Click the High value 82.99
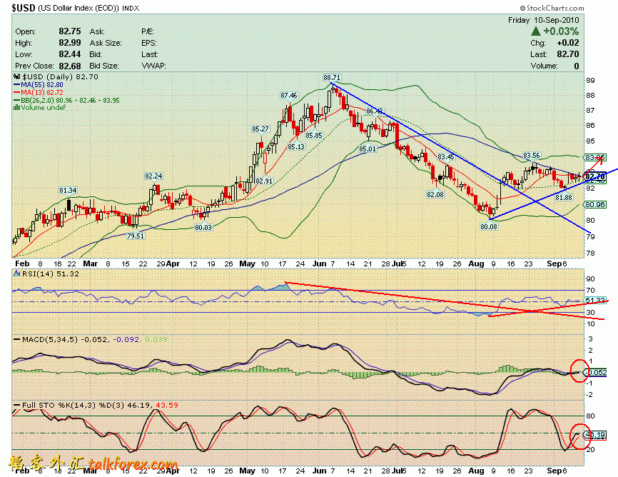 pyautogui.click(x=70, y=43)
